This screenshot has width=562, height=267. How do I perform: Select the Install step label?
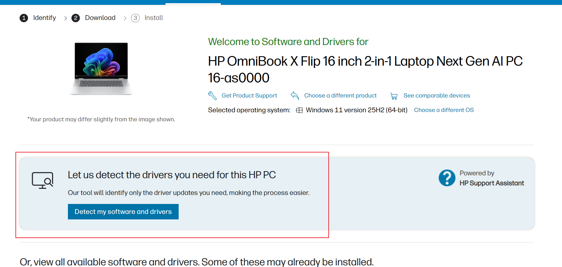pyautogui.click(x=154, y=18)
